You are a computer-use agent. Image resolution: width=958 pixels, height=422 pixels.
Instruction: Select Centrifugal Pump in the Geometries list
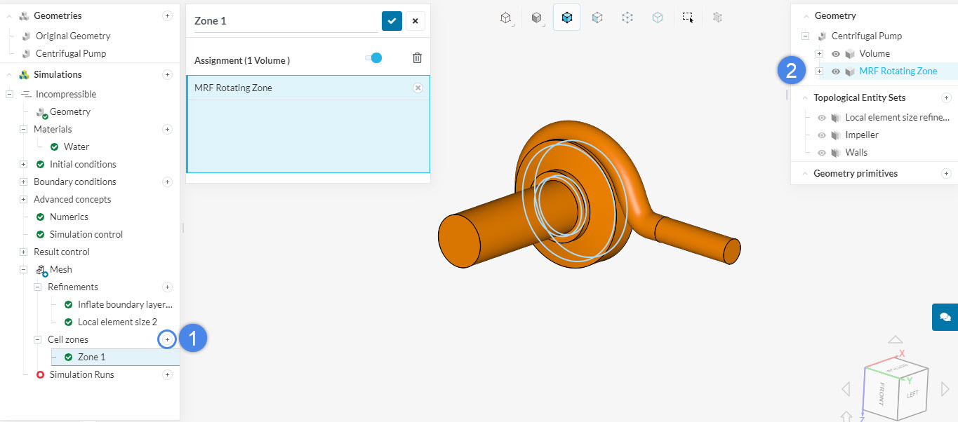[71, 53]
